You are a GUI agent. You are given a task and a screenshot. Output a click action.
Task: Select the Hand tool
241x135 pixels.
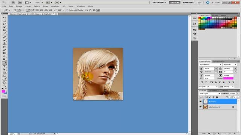coord(4,82)
